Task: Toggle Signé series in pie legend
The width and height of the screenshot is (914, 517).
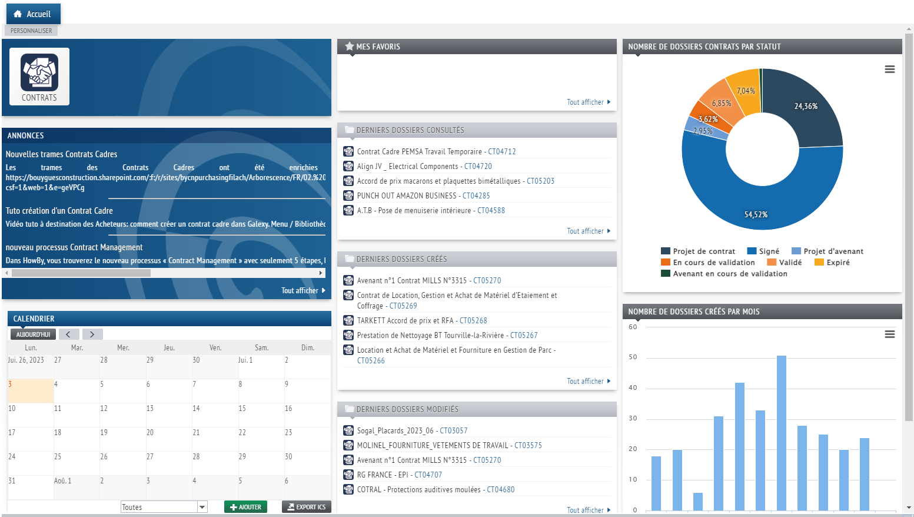Action: 763,251
